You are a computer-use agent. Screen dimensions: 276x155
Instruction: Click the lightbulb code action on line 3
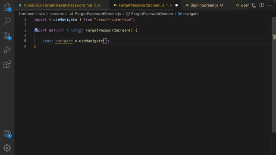click(36, 30)
